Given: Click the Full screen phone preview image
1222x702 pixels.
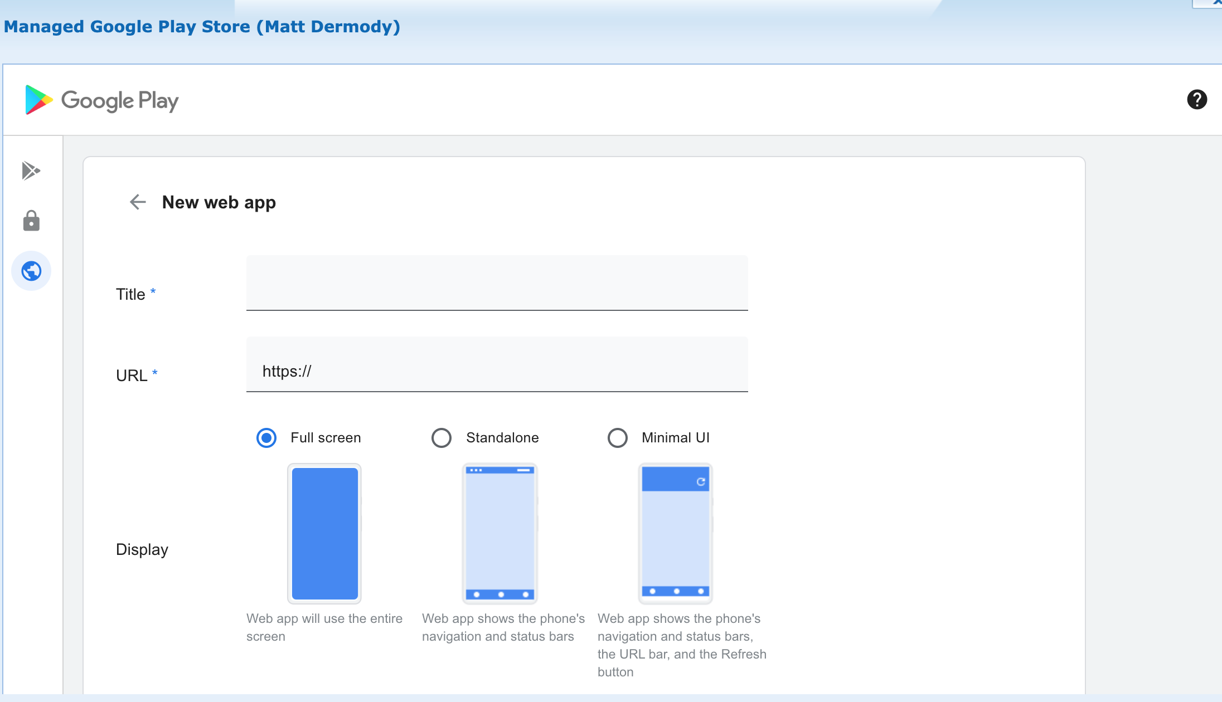Looking at the screenshot, I should pos(324,533).
